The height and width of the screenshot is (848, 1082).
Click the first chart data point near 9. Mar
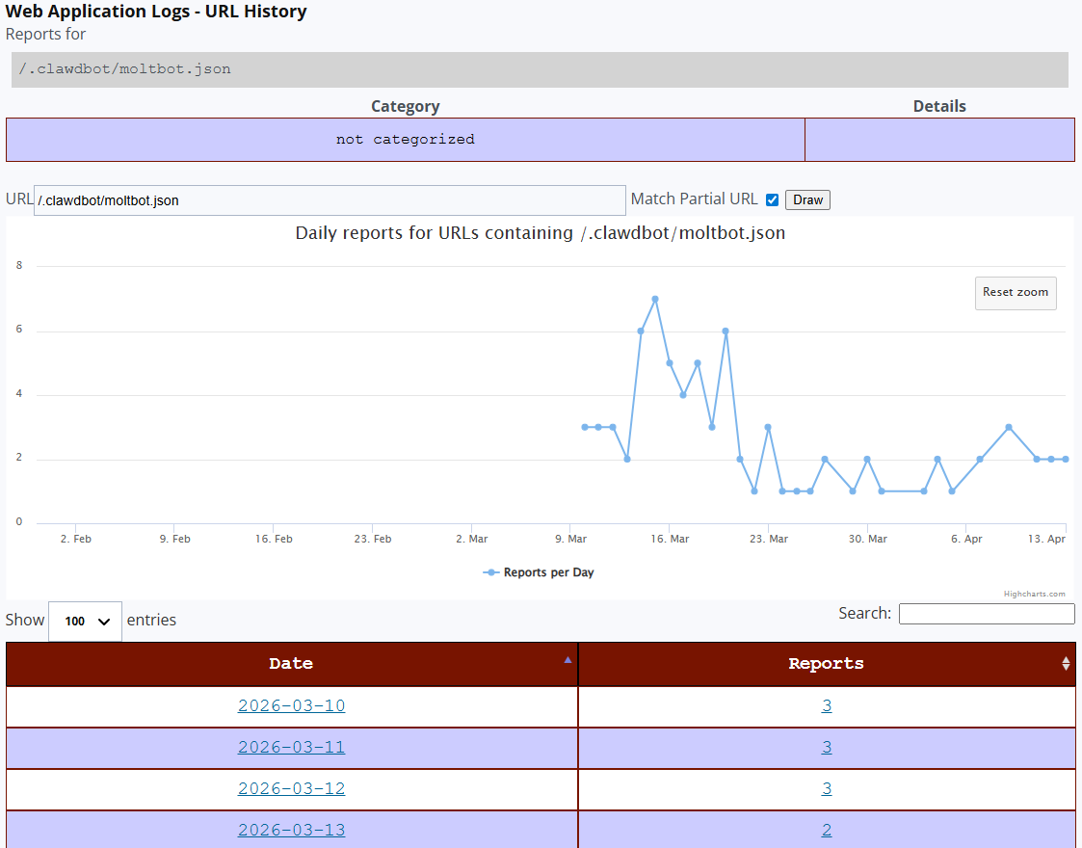pyautogui.click(x=585, y=427)
